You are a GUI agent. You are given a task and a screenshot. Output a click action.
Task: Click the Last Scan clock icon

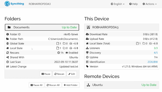(x=7, y=62)
